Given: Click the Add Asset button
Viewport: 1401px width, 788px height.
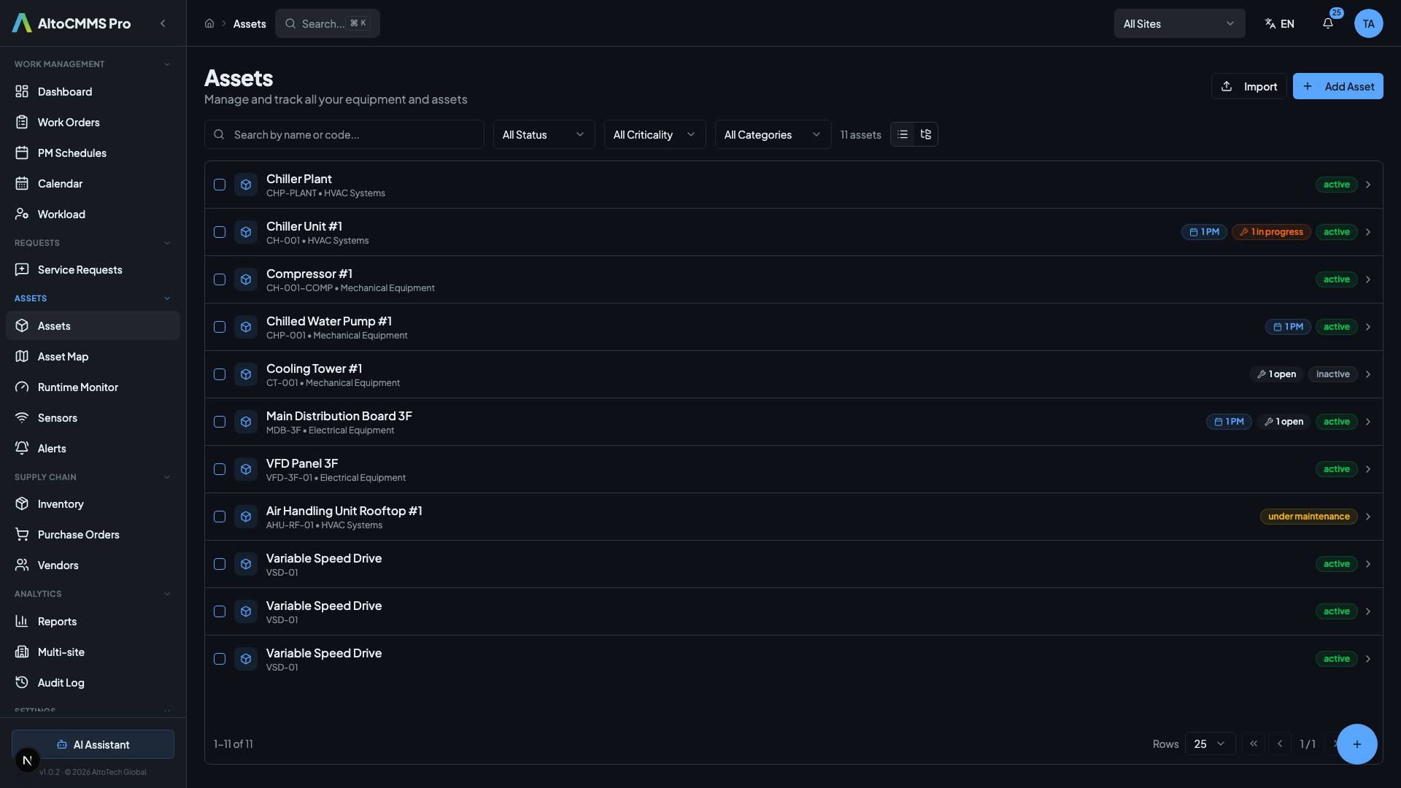Looking at the screenshot, I should pyautogui.click(x=1338, y=86).
